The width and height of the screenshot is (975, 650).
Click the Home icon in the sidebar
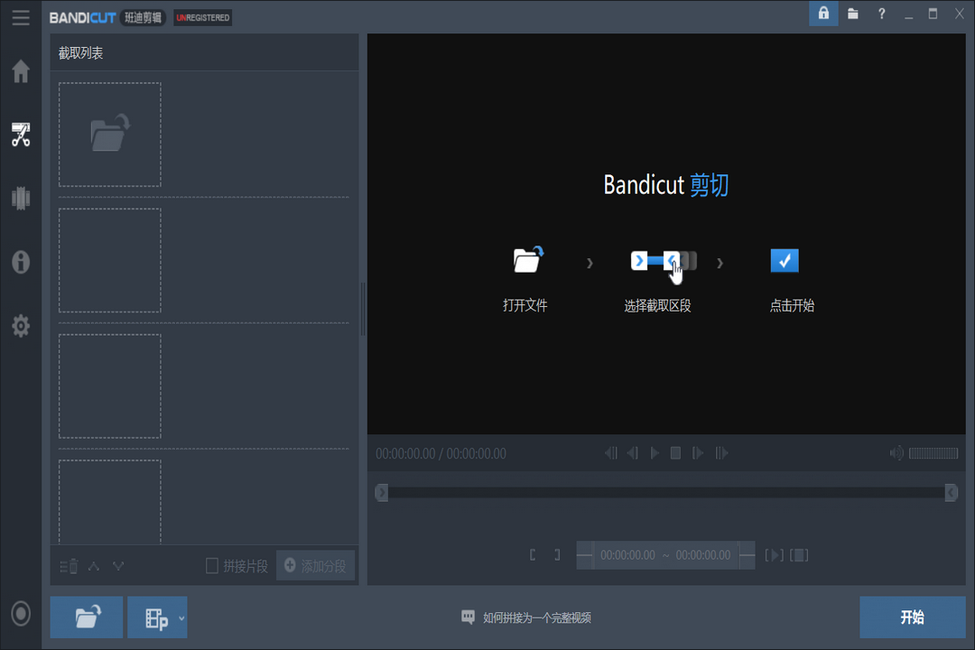(x=20, y=71)
